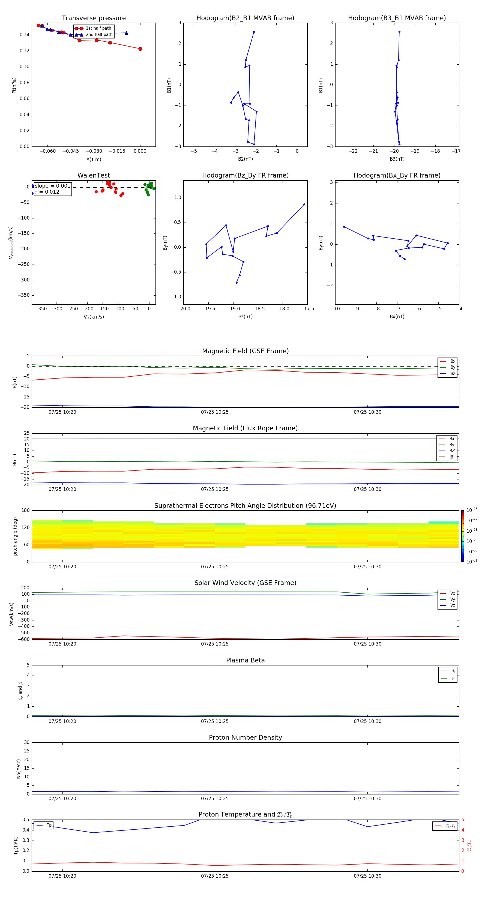
Task: Click the 'Hodogram(B3_B1 MVAB frame)' title
Action: tap(397, 18)
